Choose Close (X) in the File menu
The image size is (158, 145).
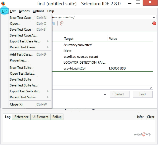30,104
